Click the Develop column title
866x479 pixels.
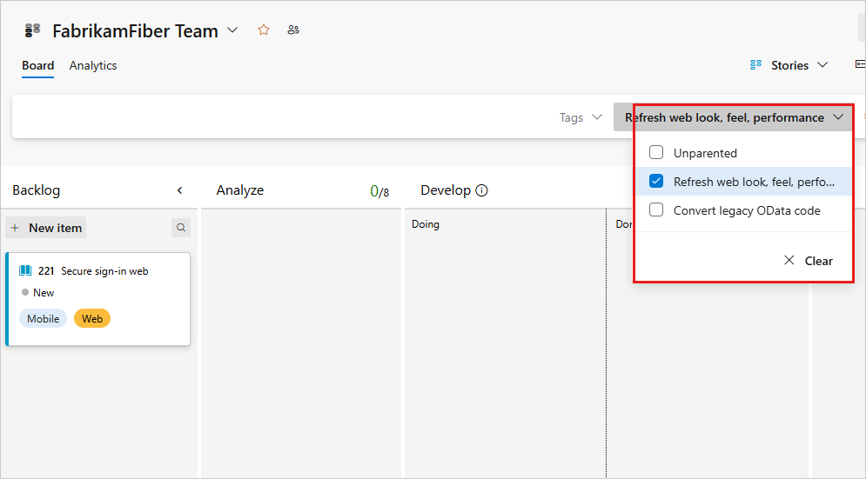(446, 190)
